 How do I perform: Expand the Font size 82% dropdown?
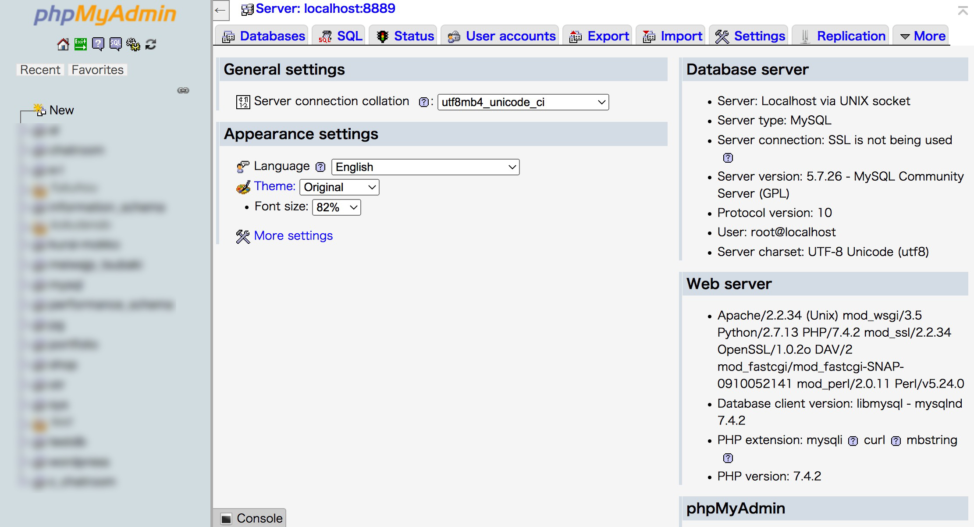coord(336,207)
